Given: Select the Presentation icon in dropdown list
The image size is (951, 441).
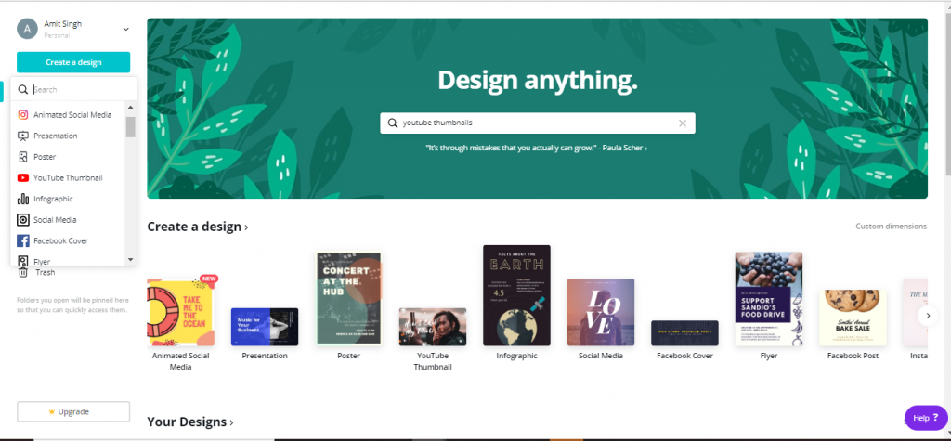Looking at the screenshot, I should coord(23,136).
